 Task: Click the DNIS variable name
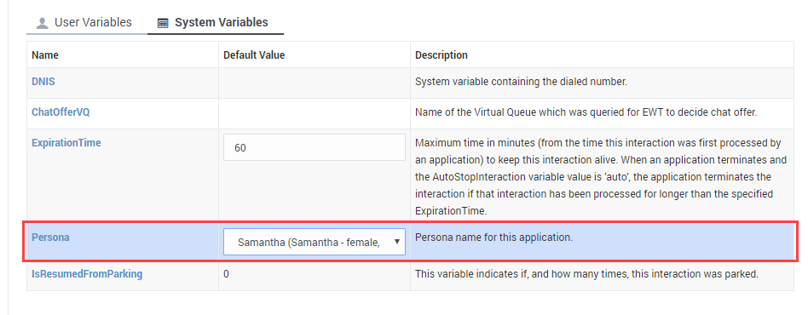click(43, 82)
